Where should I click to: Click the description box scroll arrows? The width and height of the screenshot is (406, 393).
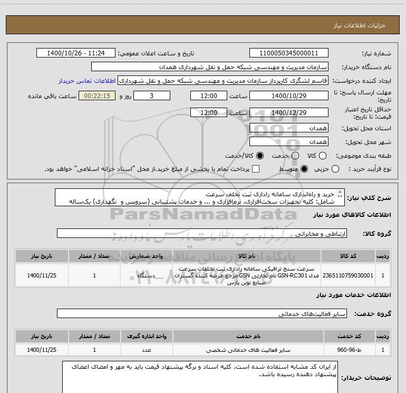(340, 194)
